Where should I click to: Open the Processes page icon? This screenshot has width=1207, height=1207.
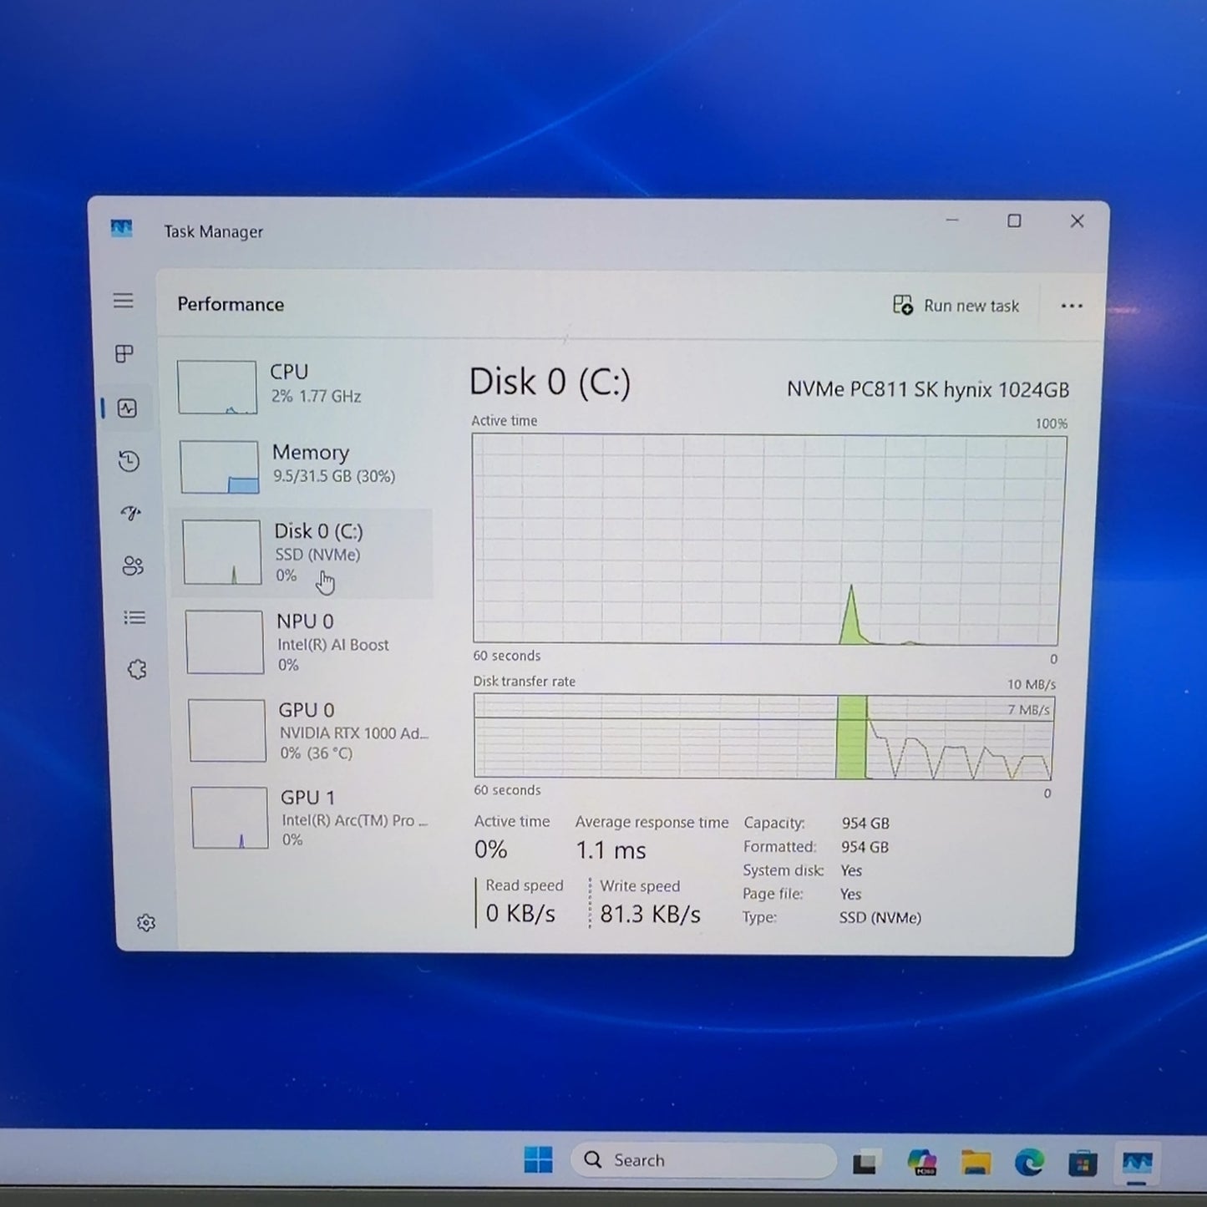pyautogui.click(x=124, y=353)
